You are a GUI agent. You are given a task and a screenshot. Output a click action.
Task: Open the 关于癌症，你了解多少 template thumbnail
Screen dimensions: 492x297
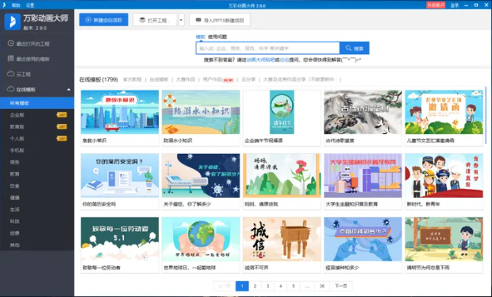pyautogui.click(x=201, y=175)
